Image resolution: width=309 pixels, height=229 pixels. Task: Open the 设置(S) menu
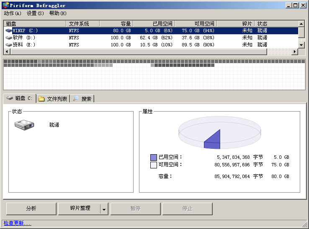click(35, 13)
